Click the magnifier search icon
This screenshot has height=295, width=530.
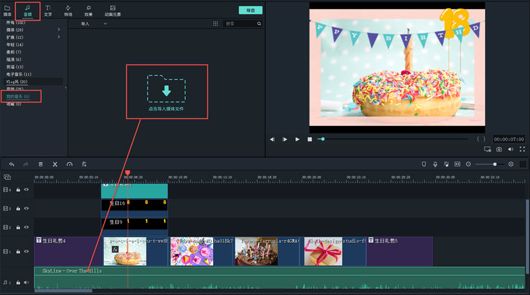point(259,24)
